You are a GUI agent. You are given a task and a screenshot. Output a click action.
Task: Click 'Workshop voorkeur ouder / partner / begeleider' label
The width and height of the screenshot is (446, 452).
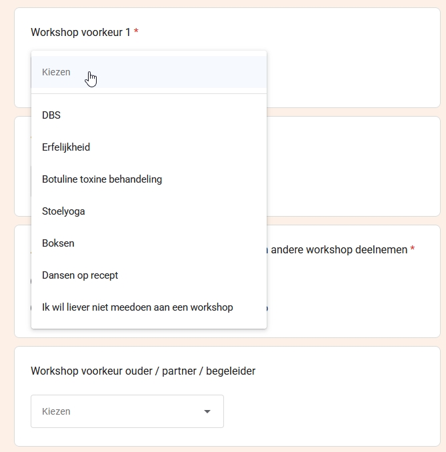tap(143, 371)
